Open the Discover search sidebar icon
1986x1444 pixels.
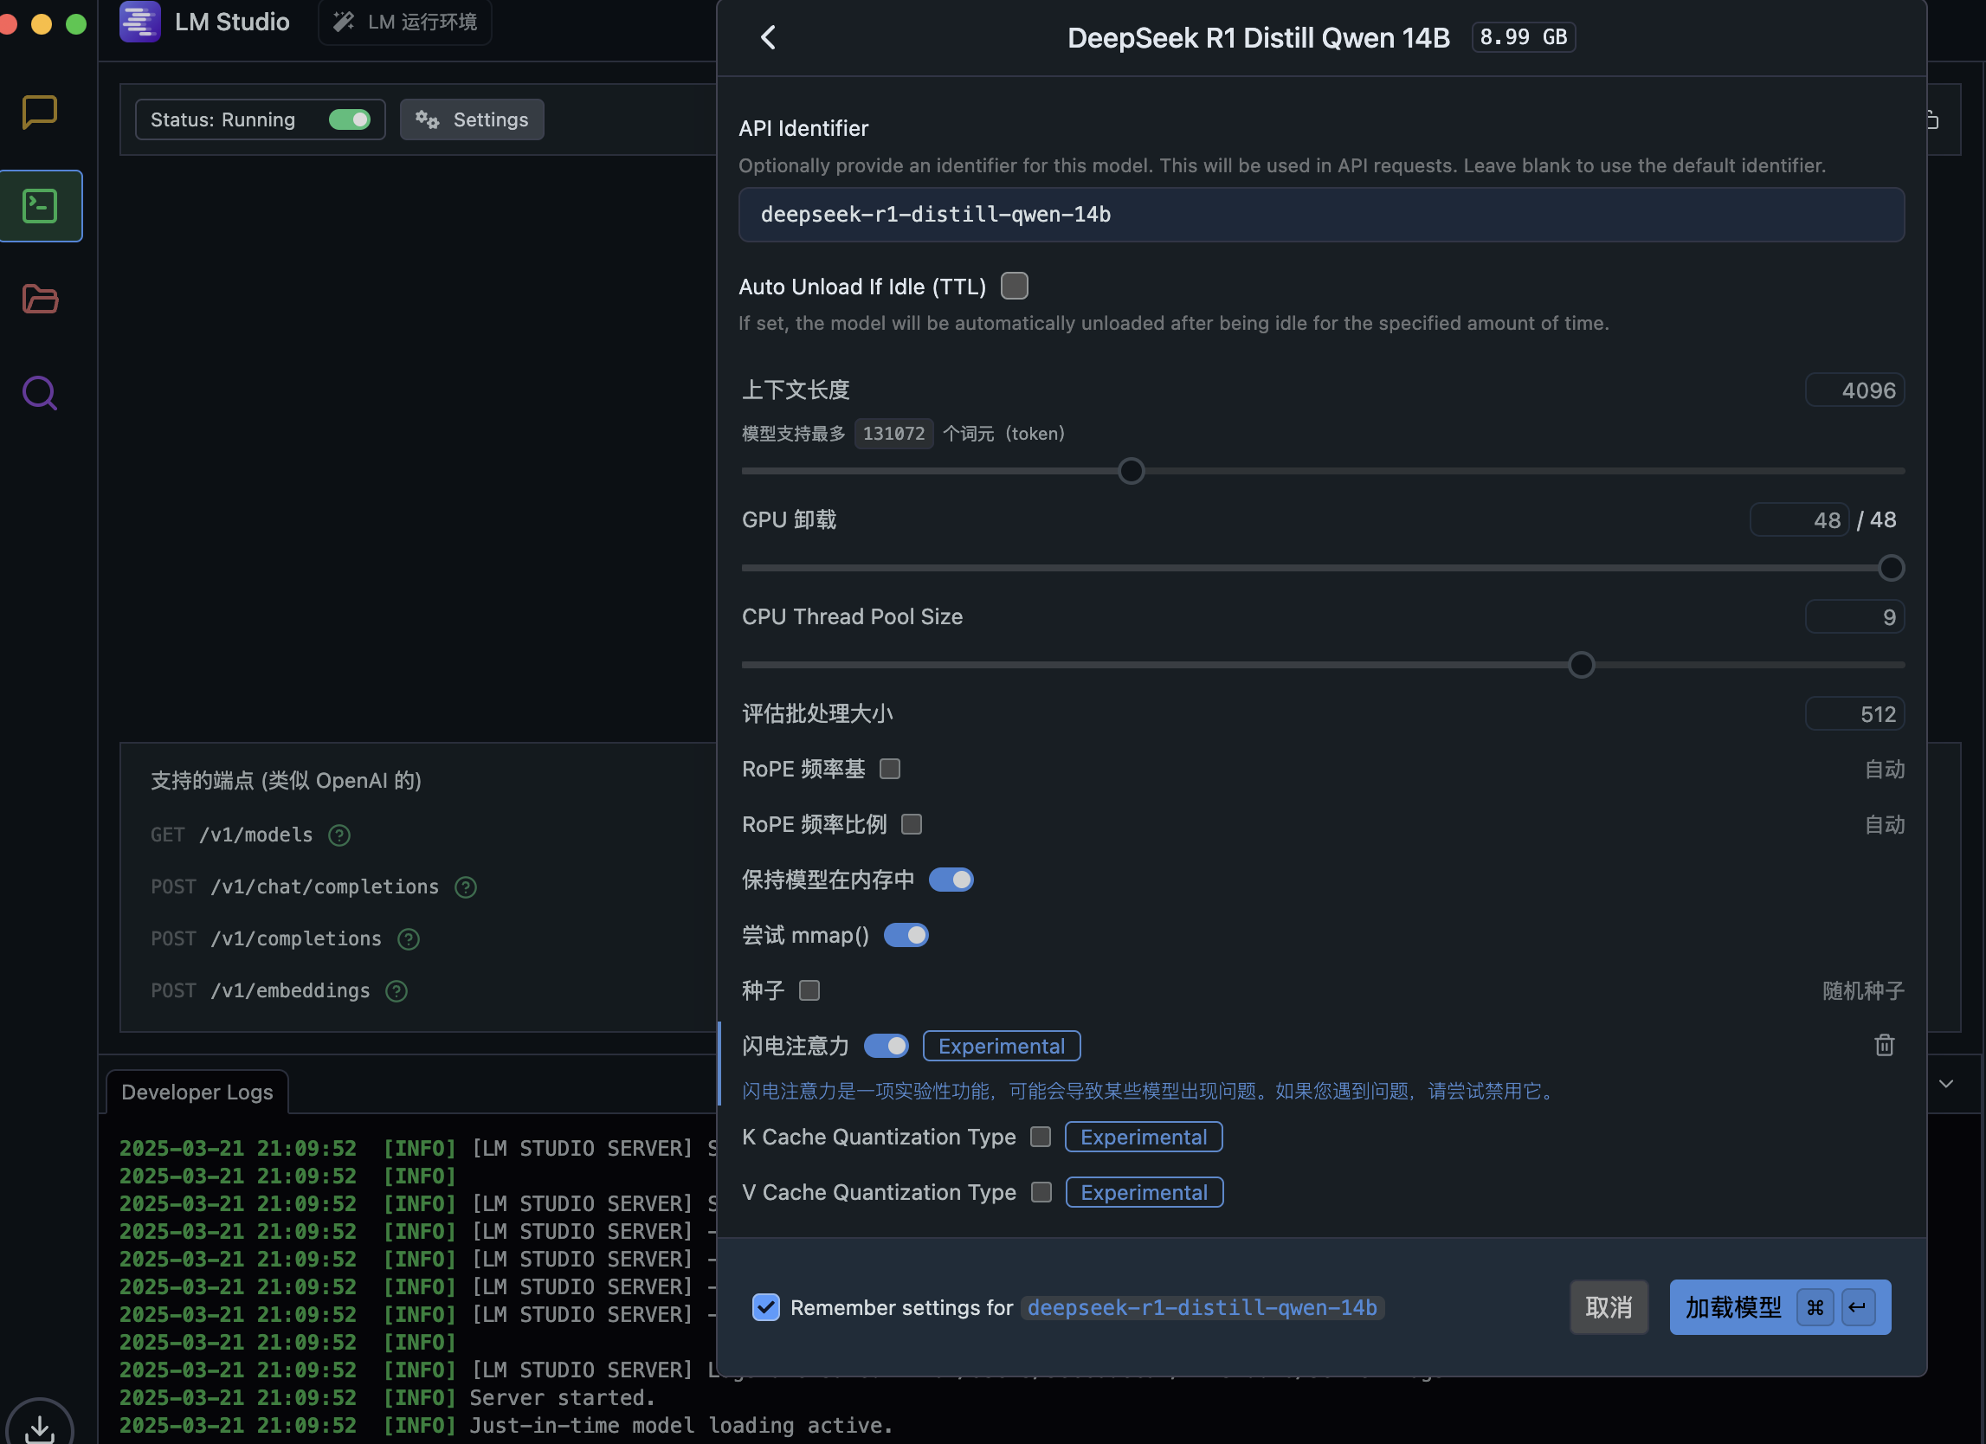41,393
